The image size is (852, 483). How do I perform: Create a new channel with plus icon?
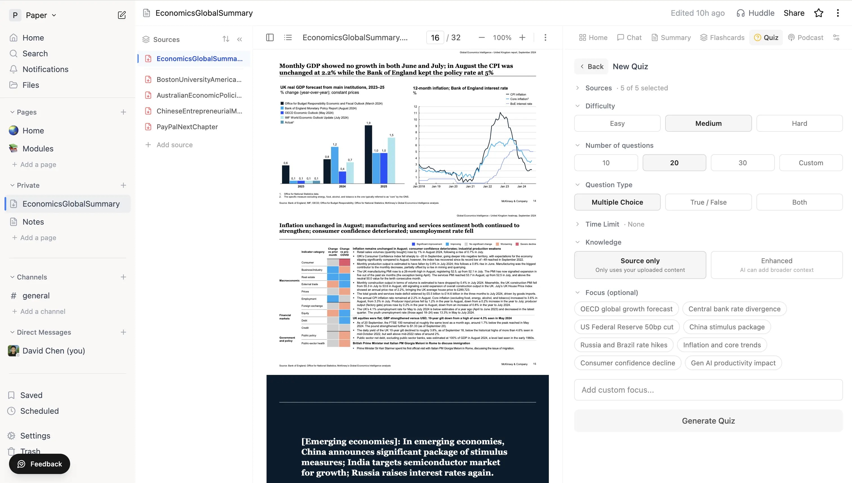[123, 277]
